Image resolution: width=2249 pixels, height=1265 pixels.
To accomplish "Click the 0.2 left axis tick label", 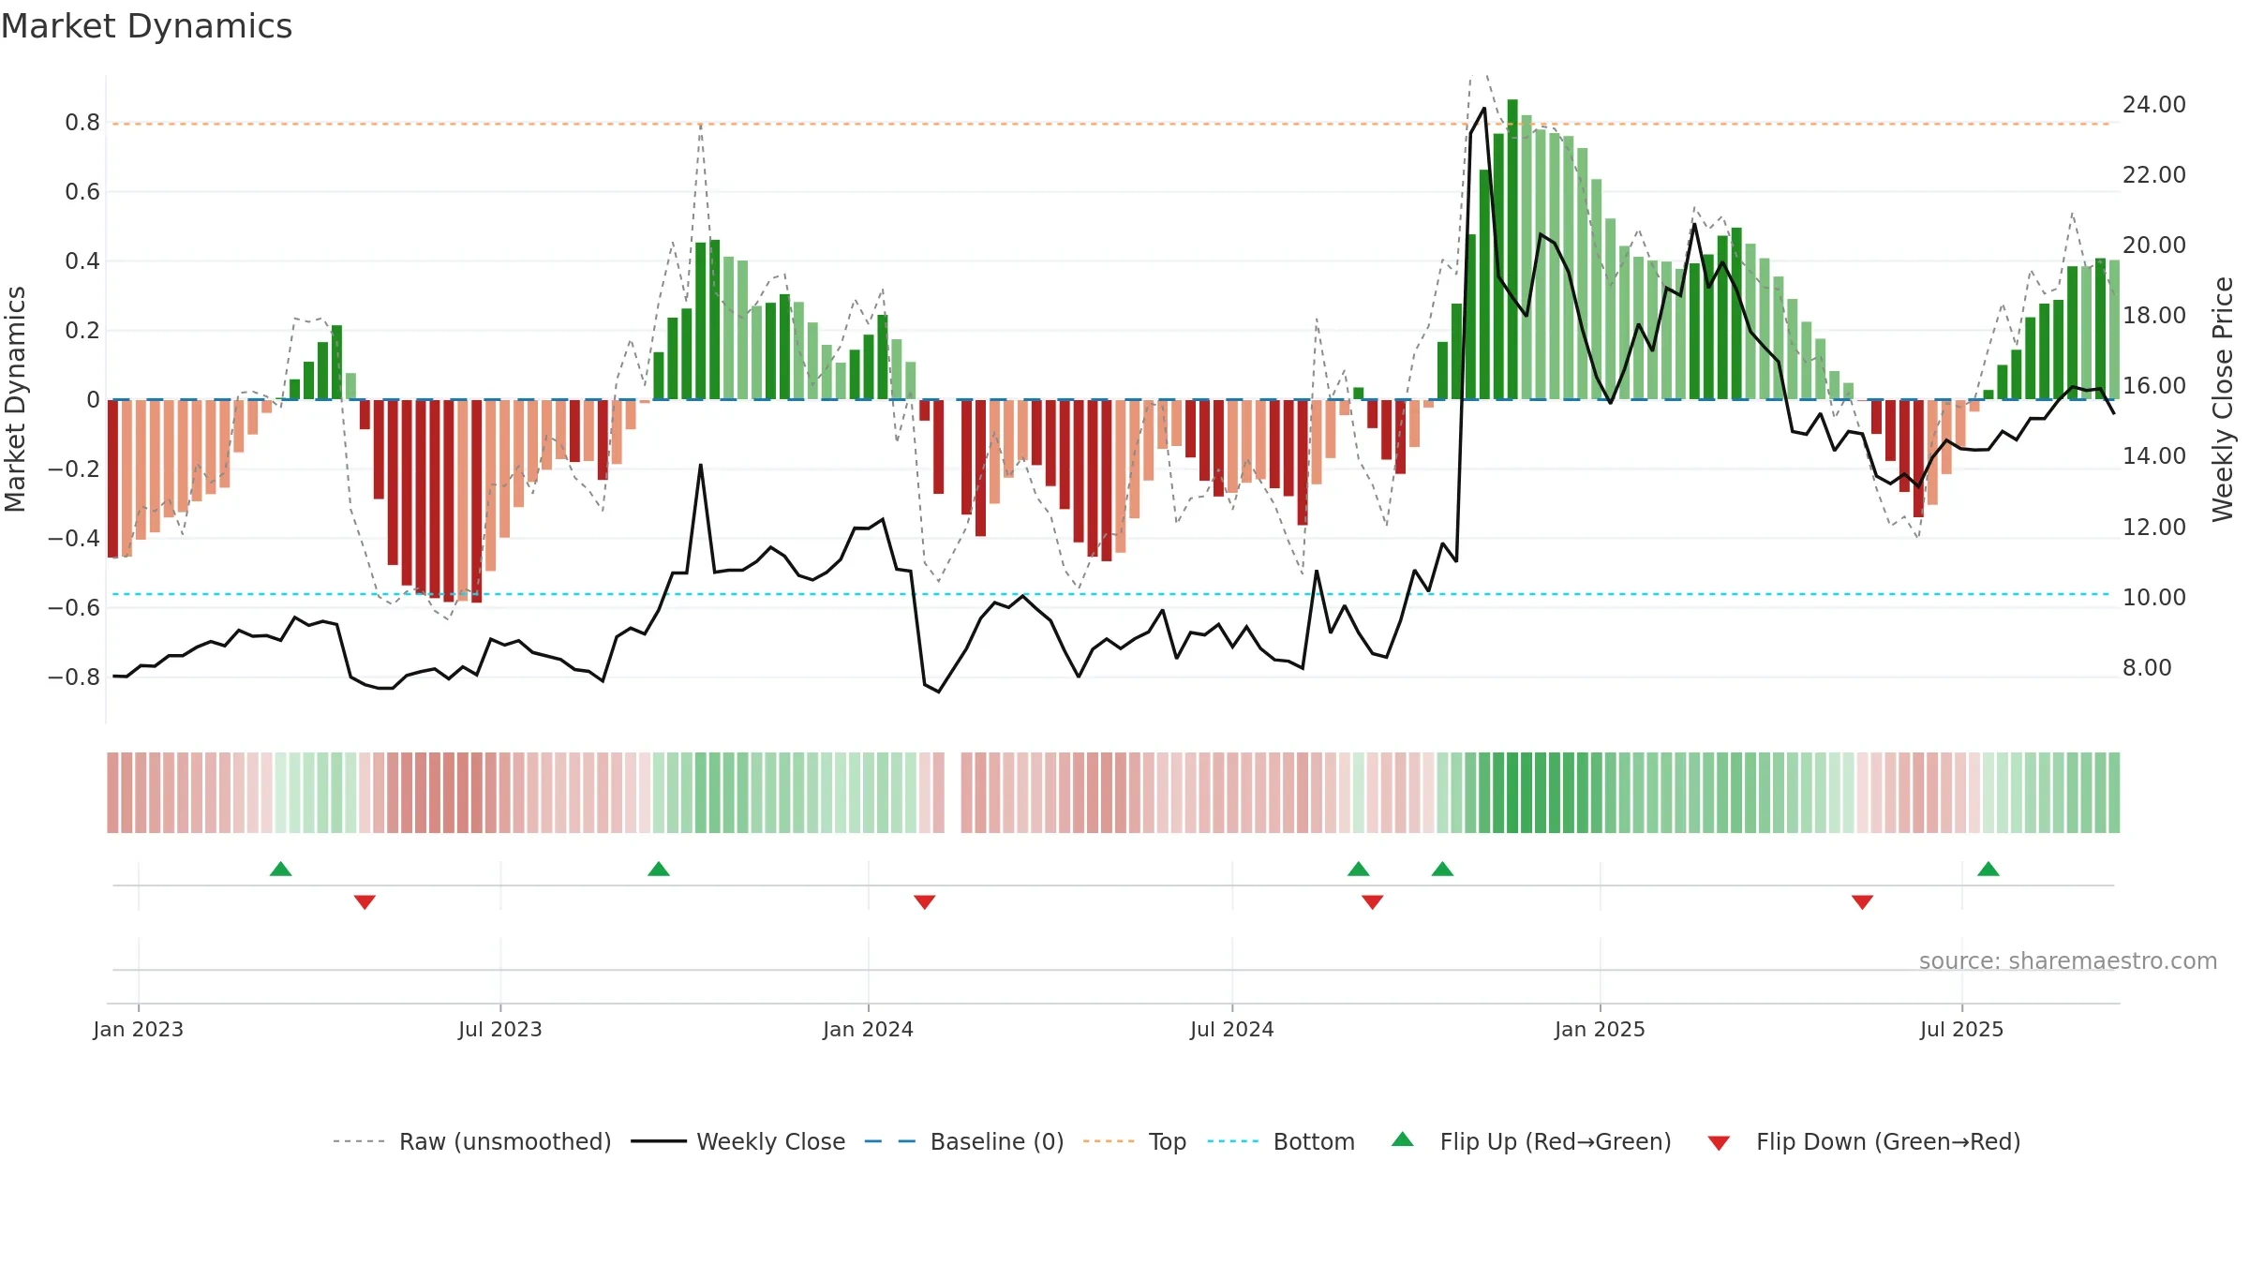I will 82,331.
